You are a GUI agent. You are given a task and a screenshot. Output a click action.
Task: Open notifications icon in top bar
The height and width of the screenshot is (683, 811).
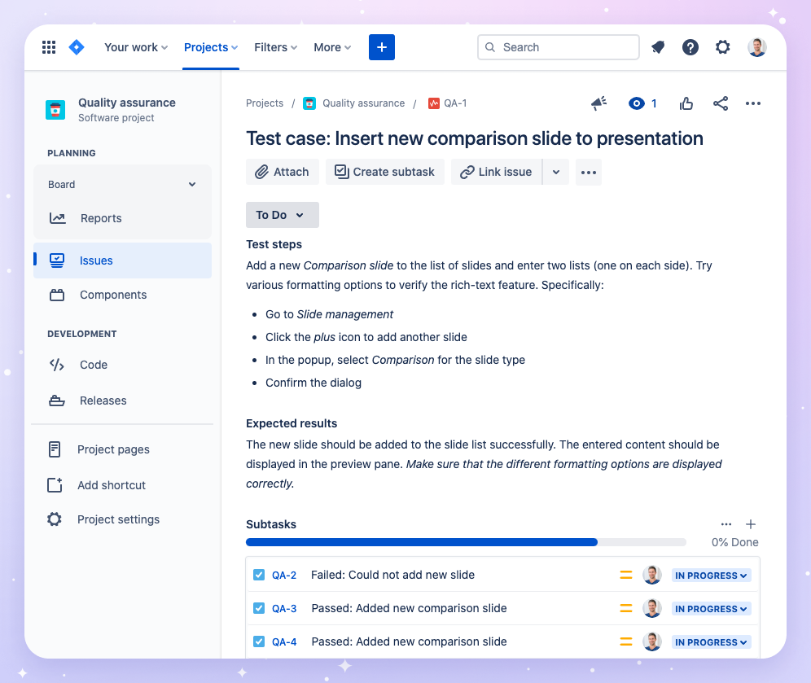point(658,47)
